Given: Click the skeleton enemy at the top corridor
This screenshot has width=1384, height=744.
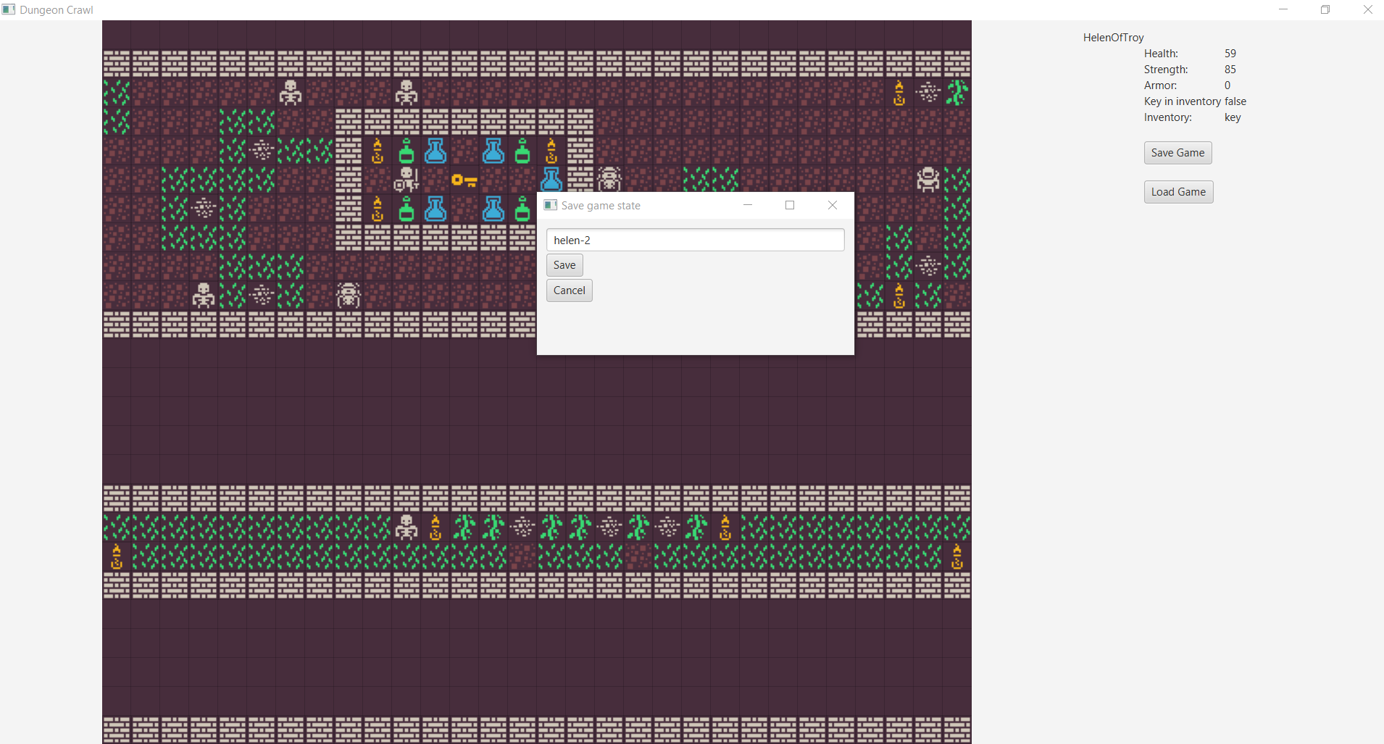Looking at the screenshot, I should click(x=292, y=93).
